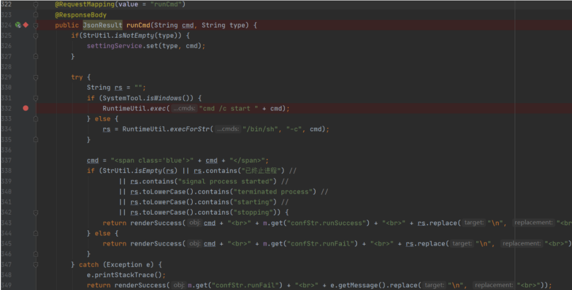Click the "/bin/sh" string literal
The width and height of the screenshot is (572, 290).
click(x=260, y=129)
